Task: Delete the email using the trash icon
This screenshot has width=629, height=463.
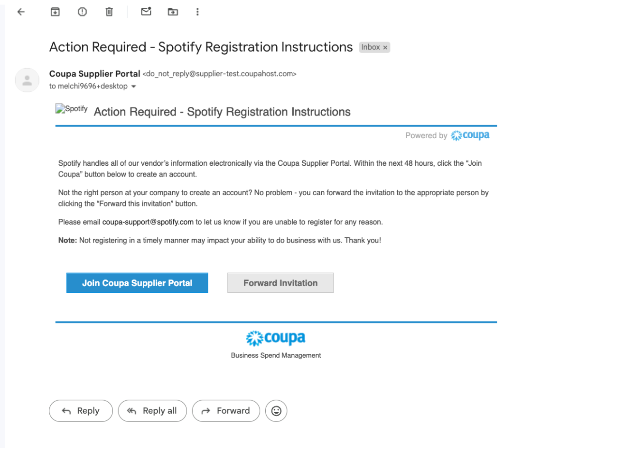Action: [109, 12]
